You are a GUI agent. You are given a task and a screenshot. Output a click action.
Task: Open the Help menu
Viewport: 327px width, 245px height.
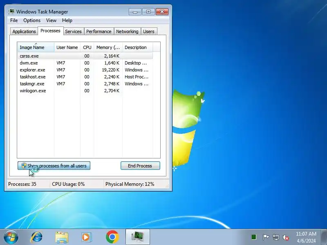click(x=67, y=20)
